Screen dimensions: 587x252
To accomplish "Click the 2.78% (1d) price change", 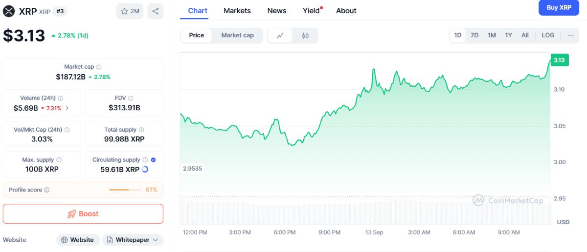I will click(x=70, y=36).
